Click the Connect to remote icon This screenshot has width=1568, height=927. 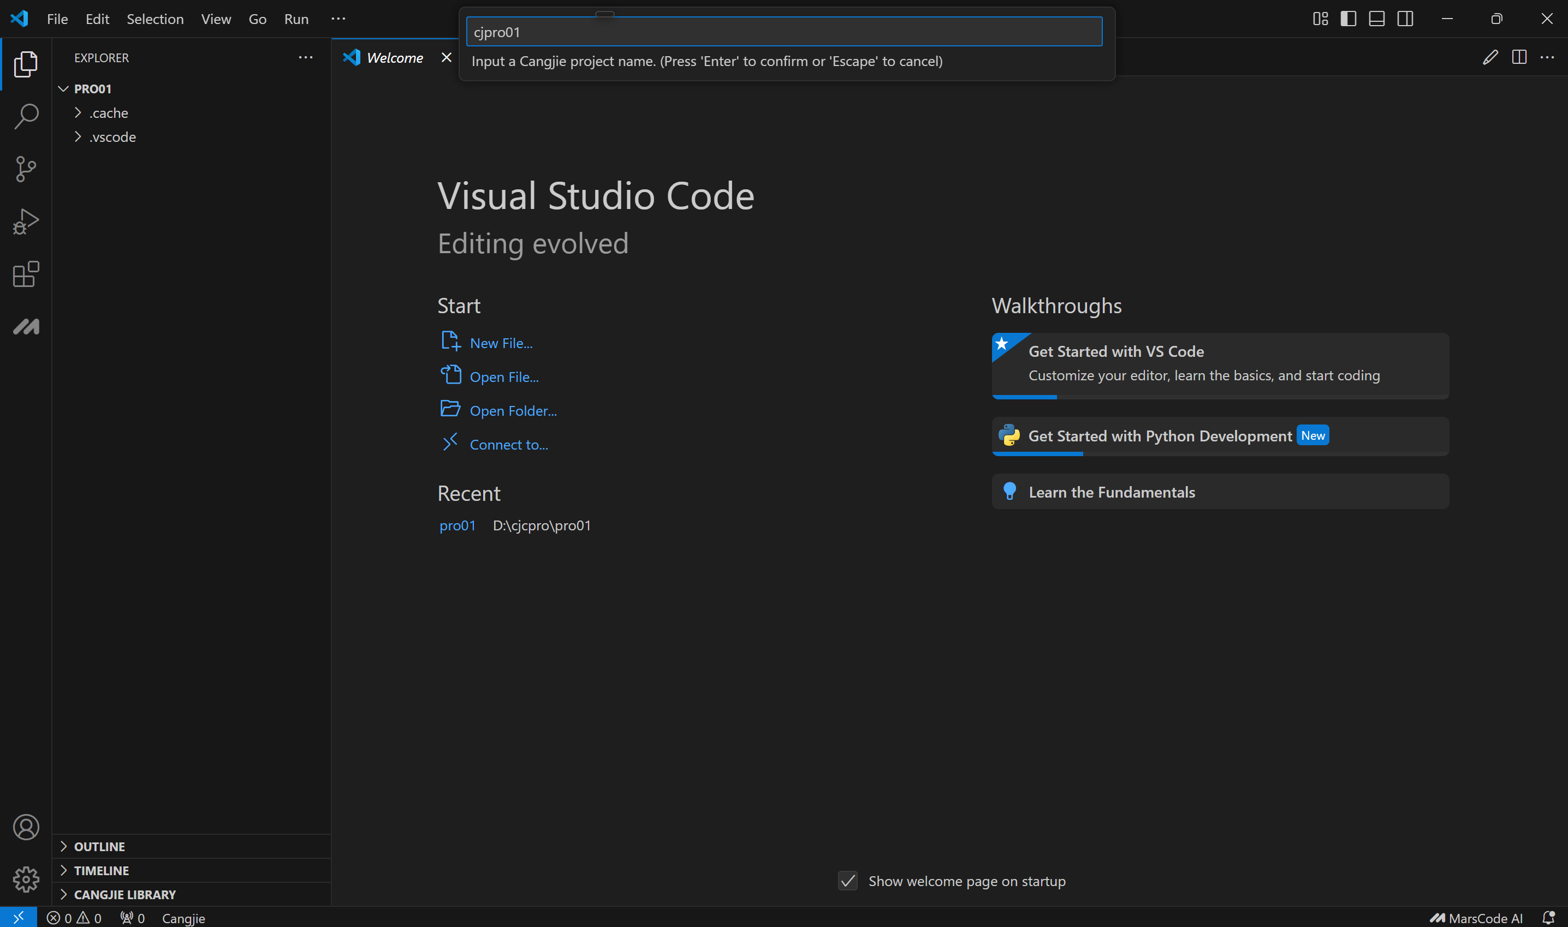pos(450,441)
